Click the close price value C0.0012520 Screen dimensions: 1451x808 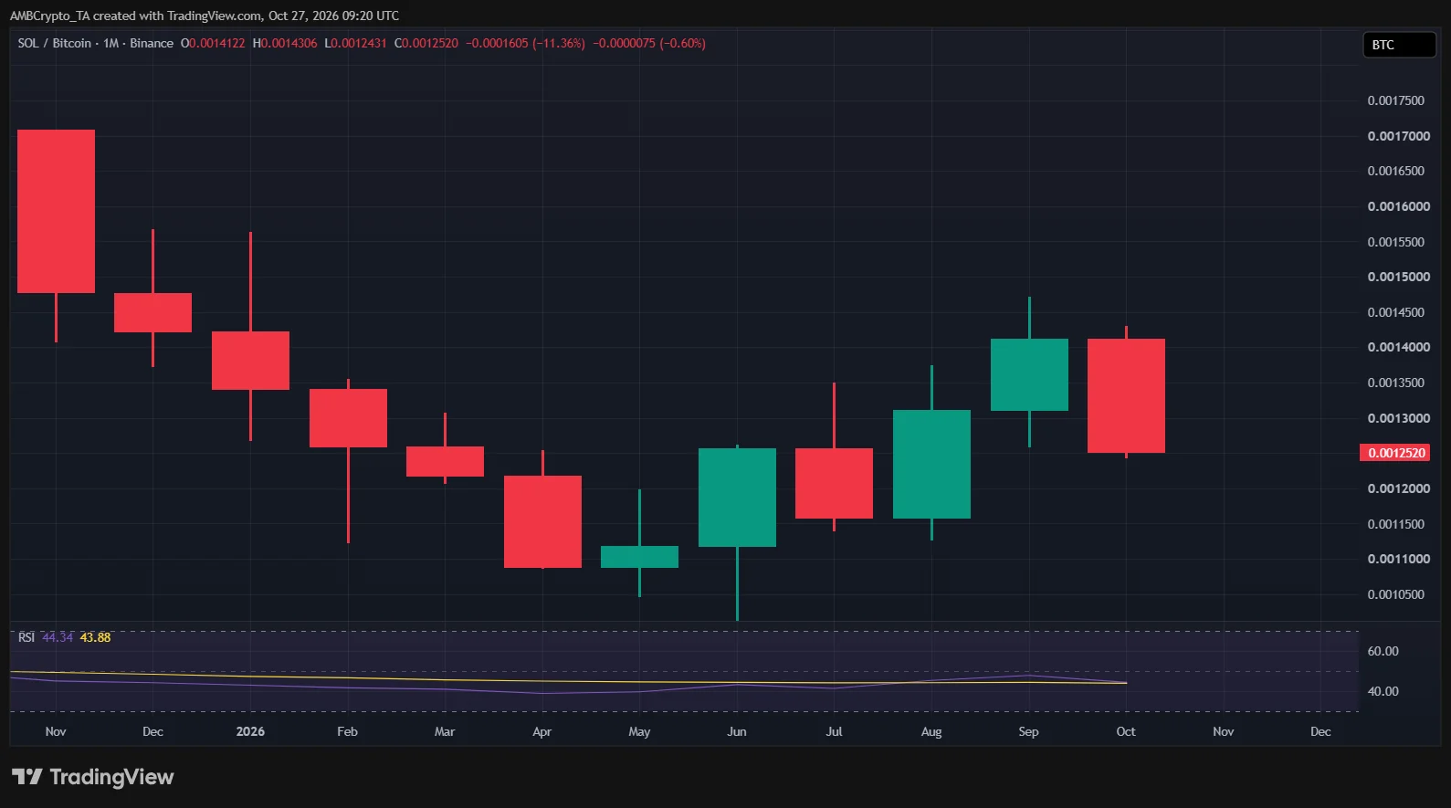[426, 43]
